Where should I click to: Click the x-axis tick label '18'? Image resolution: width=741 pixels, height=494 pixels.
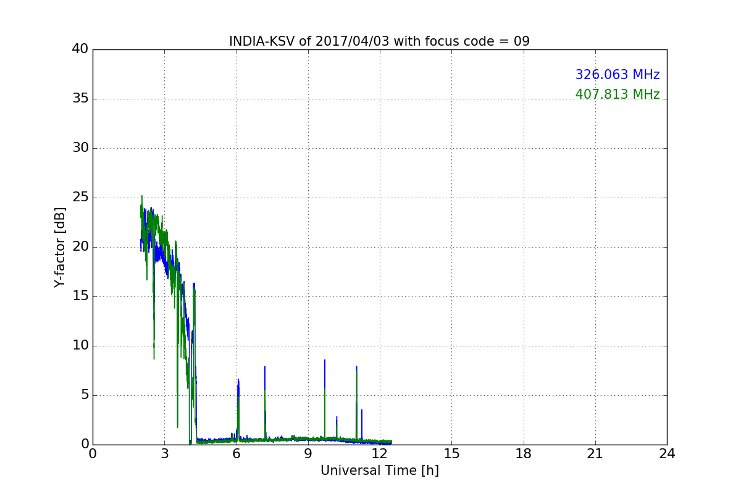click(x=524, y=453)
